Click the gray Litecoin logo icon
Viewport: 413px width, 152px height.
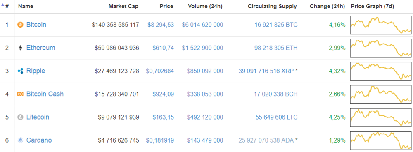pyautogui.click(x=20, y=117)
